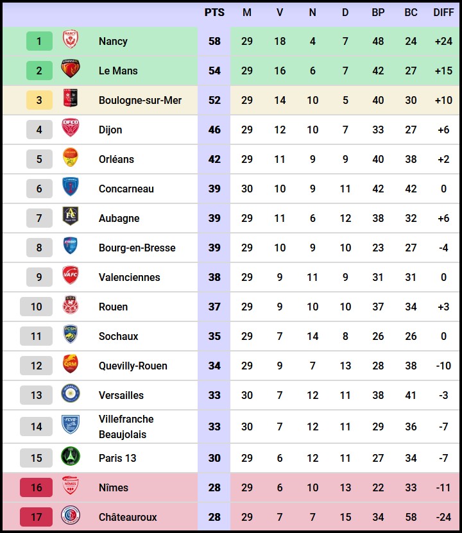Select the Dijon DFCO crest icon
This screenshot has width=462, height=533.
[x=70, y=130]
